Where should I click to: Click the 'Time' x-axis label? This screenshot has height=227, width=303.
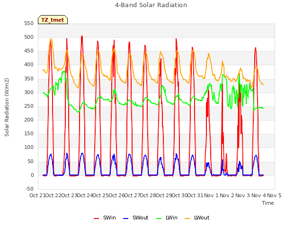click(x=268, y=203)
